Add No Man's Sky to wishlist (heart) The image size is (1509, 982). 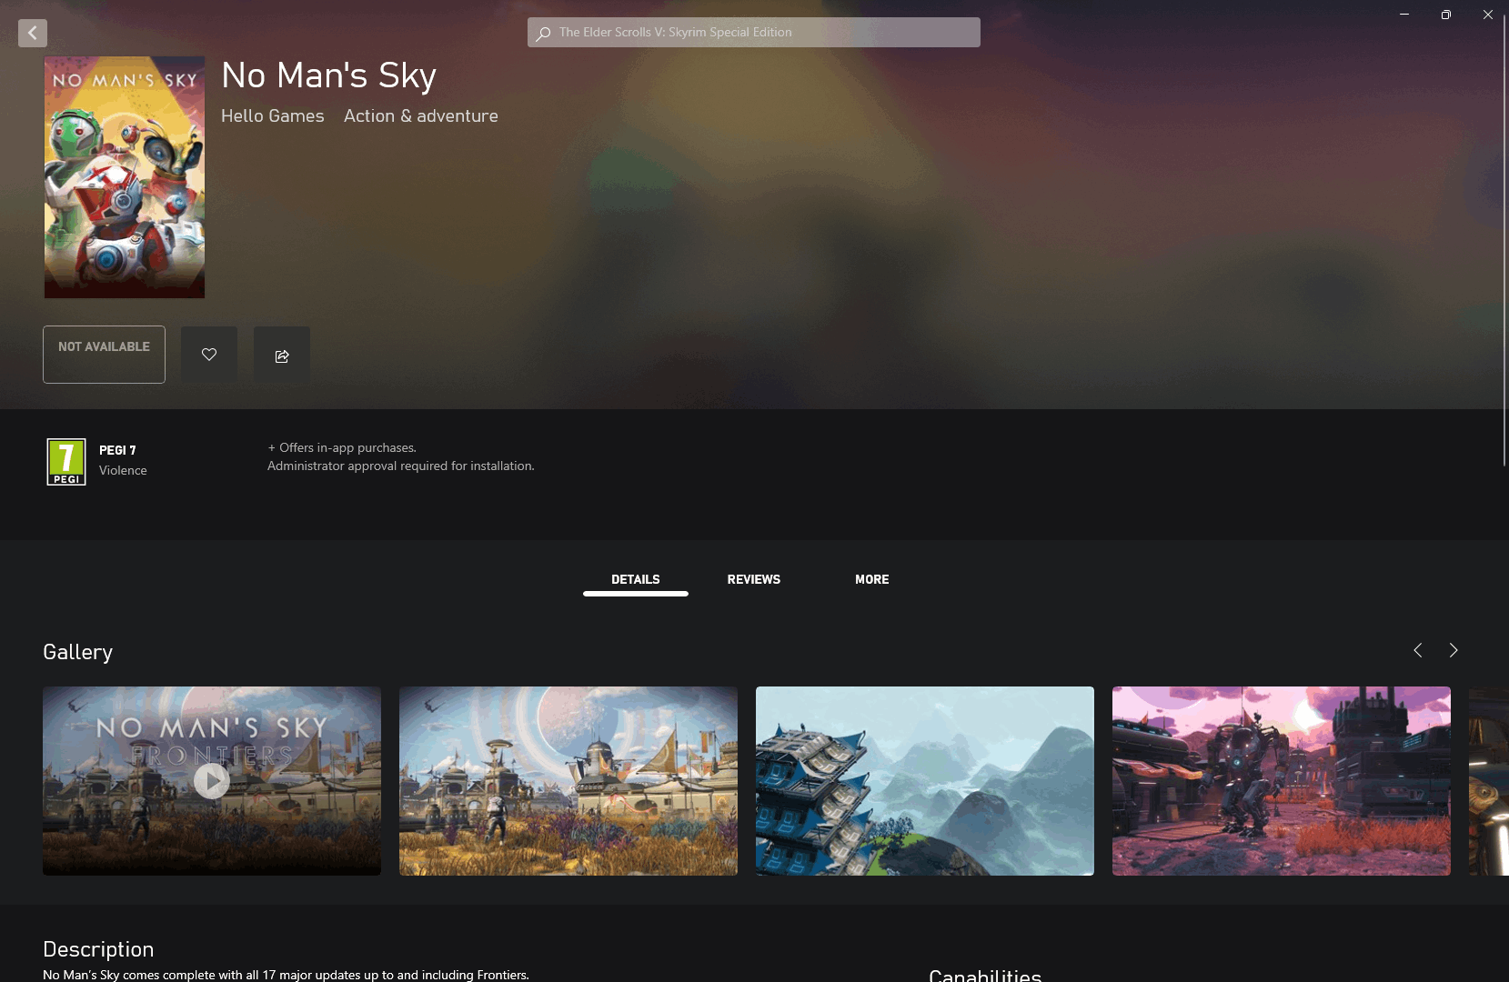[209, 355]
